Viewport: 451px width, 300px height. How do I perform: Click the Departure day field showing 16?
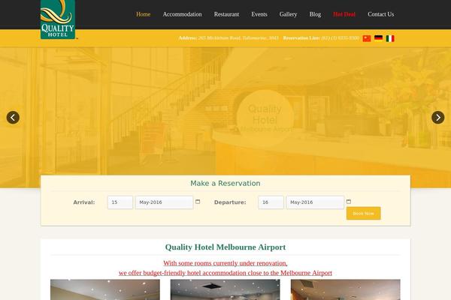pyautogui.click(x=271, y=202)
